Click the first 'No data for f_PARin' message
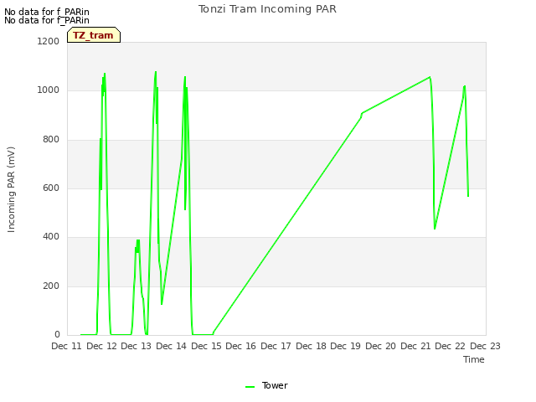This screenshot has height=402, width=536. click(x=47, y=12)
